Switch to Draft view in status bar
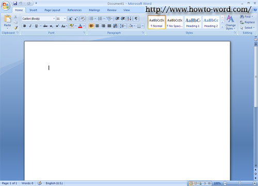 coord(209,183)
